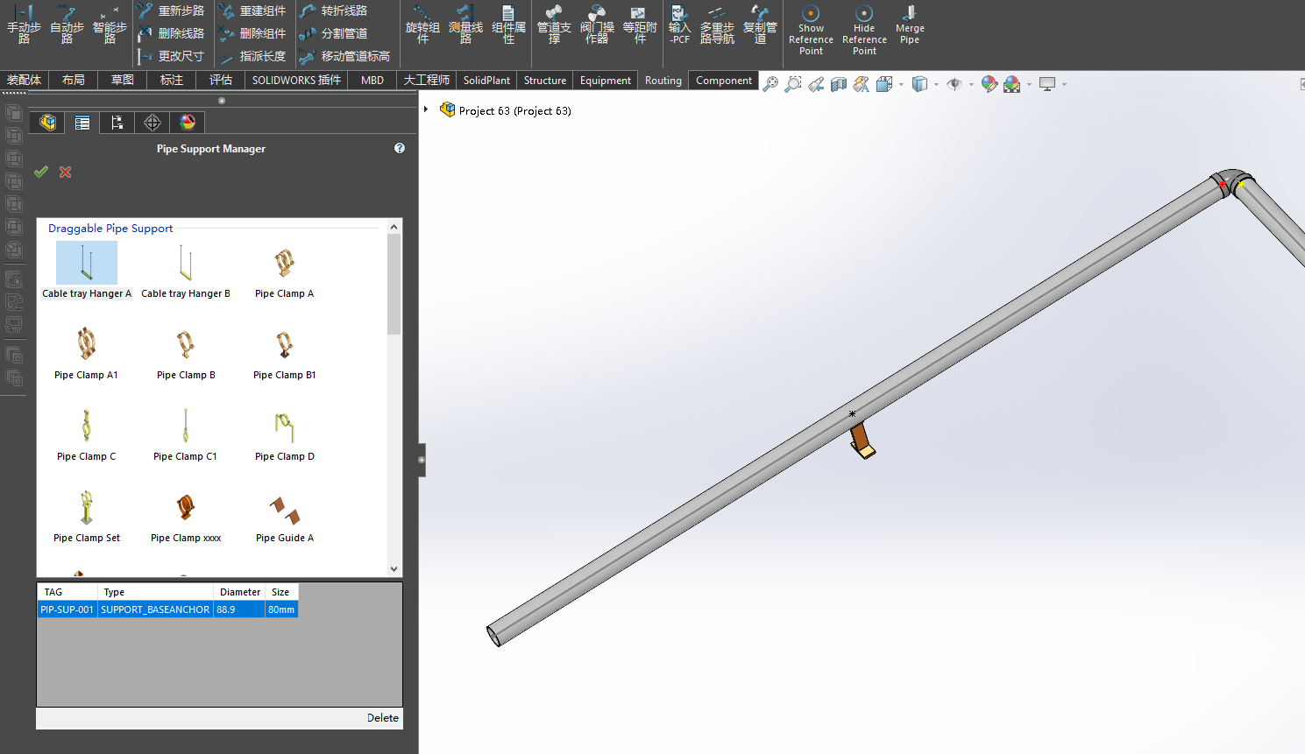1305x754 pixels.
Task: Select Pipe Clamp D support
Action: tap(284, 434)
